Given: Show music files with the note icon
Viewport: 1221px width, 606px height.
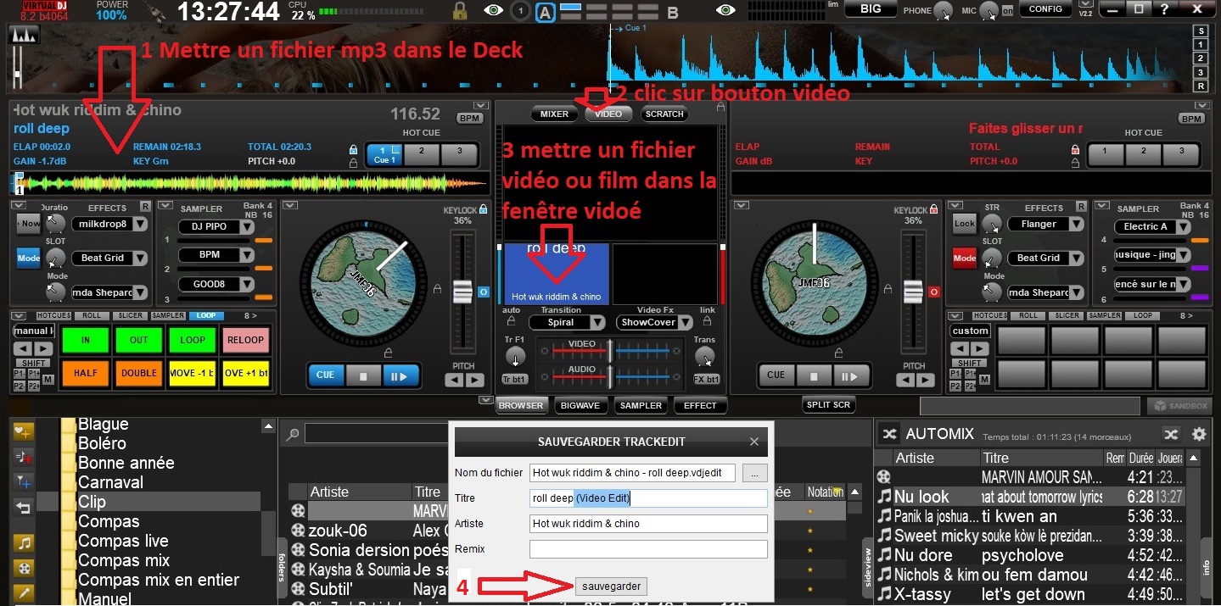Looking at the screenshot, I should pyautogui.click(x=23, y=543).
